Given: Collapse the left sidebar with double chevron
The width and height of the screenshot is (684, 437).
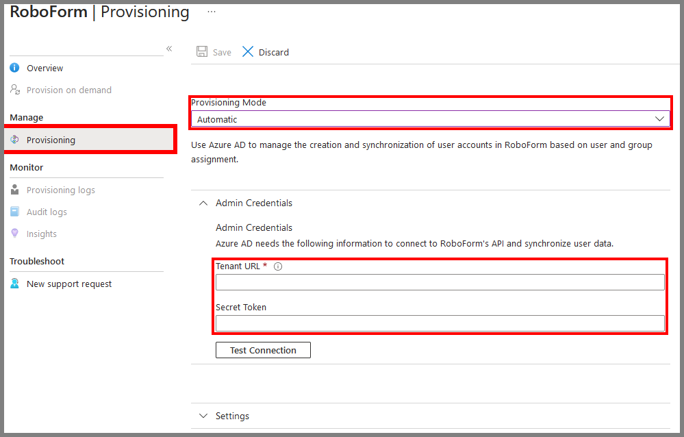Looking at the screenshot, I should pos(169,49).
